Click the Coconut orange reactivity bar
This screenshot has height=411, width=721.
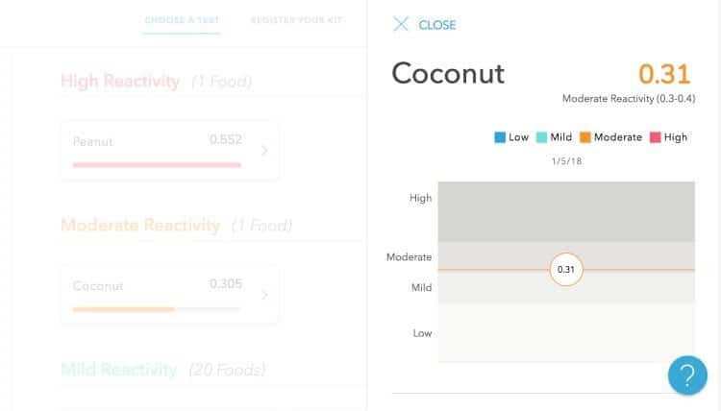(124, 309)
